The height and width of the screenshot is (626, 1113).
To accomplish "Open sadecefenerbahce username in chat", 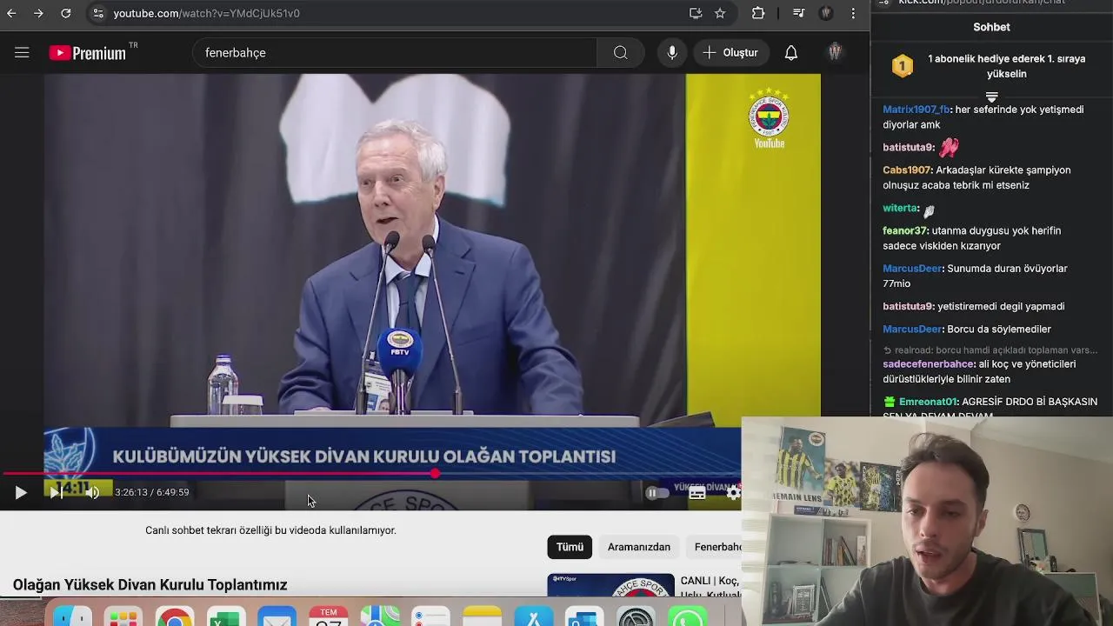I will pyautogui.click(x=928, y=364).
